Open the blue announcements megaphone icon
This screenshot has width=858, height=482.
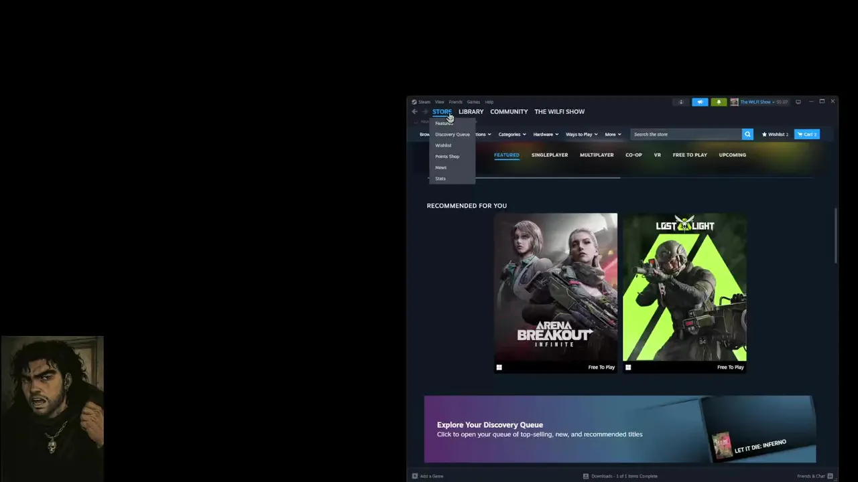[699, 102]
